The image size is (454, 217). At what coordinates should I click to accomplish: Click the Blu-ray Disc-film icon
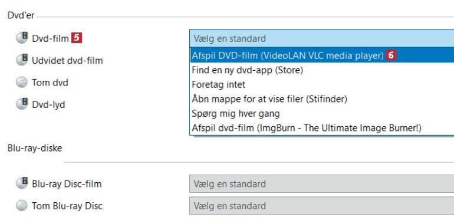tap(22, 183)
